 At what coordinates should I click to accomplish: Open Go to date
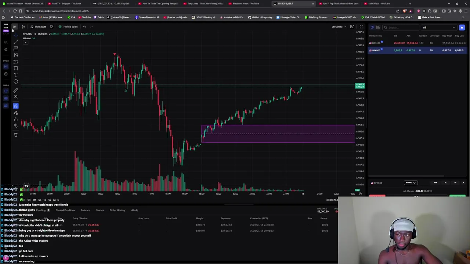56,200
